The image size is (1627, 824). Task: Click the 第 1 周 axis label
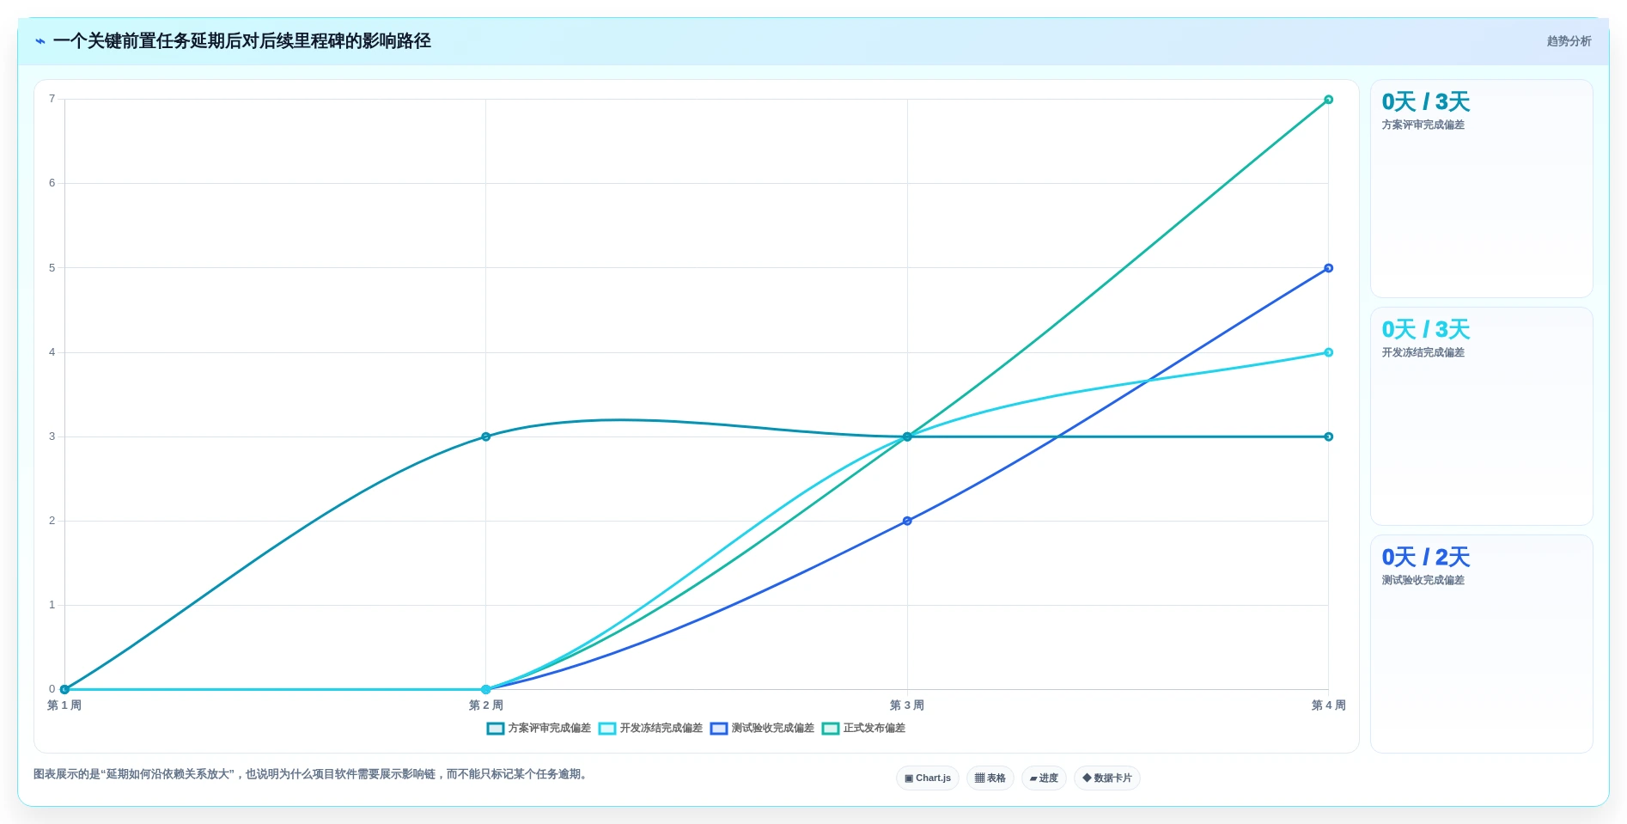[x=64, y=705]
